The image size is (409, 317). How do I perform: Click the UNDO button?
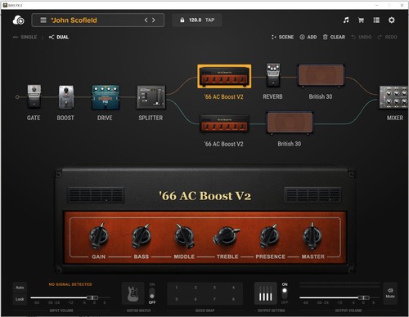point(362,37)
